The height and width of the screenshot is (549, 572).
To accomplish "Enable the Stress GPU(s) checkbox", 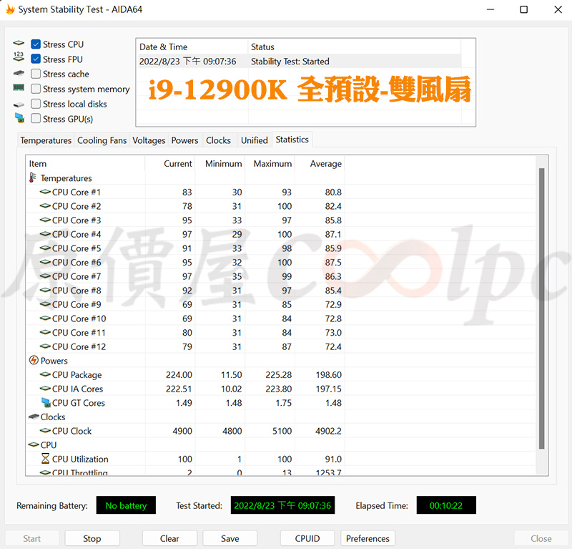I will click(36, 118).
